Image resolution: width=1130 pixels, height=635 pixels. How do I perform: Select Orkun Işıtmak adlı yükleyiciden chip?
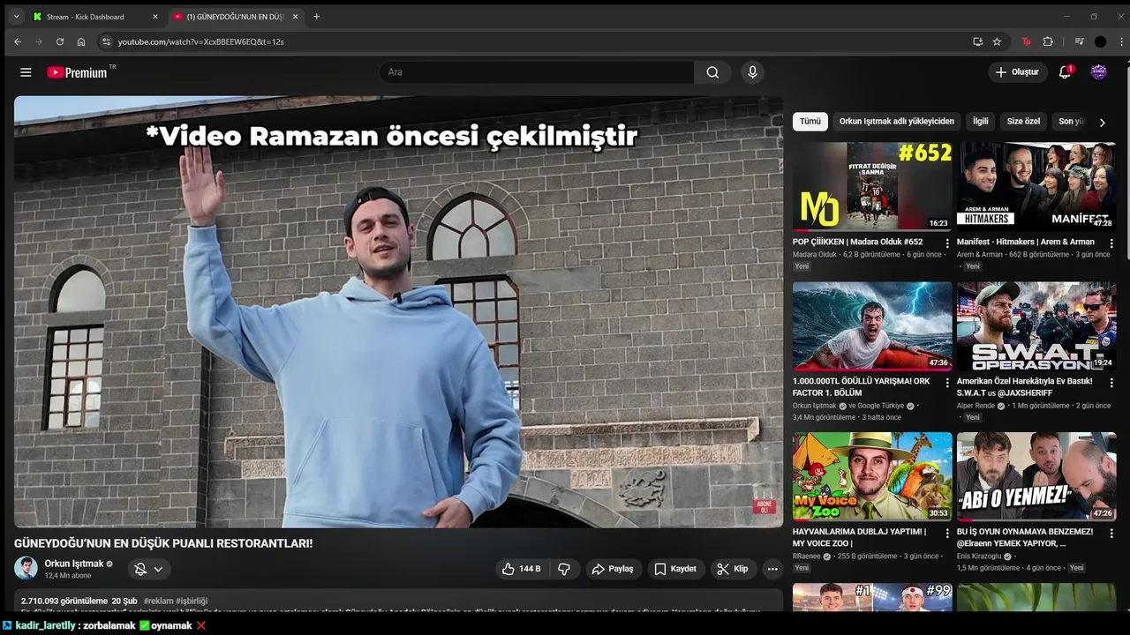pos(896,121)
